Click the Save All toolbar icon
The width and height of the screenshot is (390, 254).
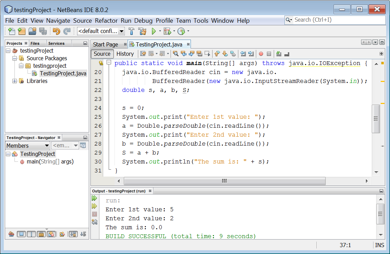click(43, 31)
